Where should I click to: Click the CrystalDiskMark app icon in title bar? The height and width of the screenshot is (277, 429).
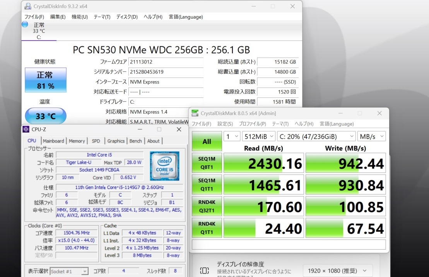(x=195, y=113)
